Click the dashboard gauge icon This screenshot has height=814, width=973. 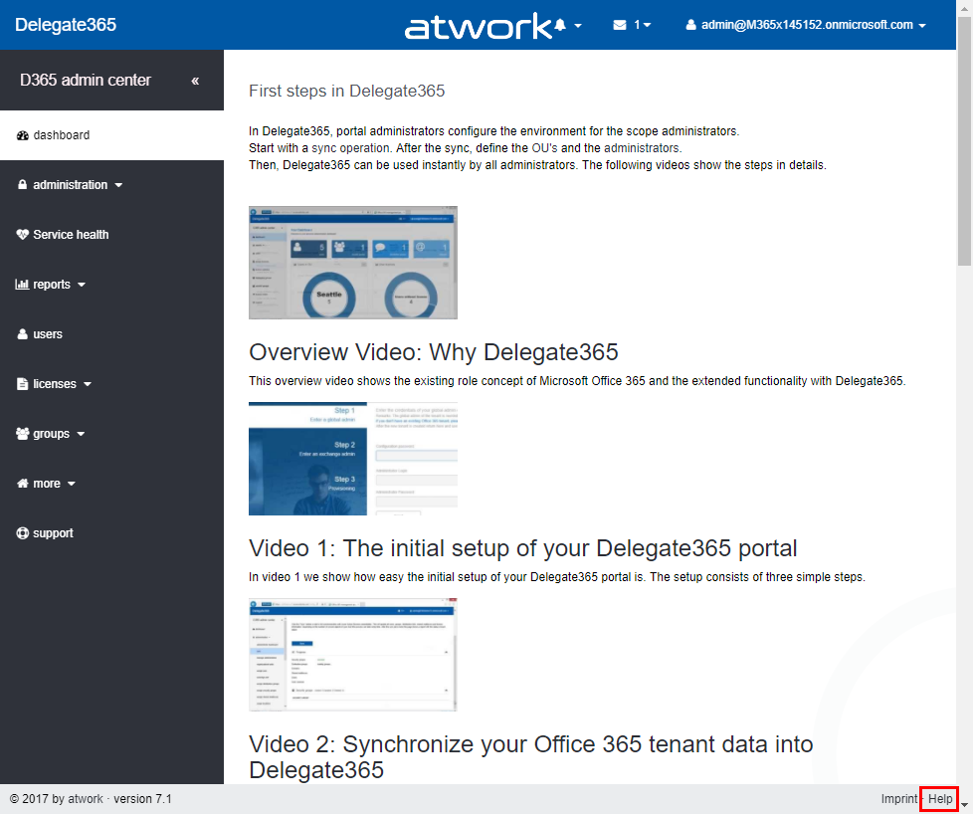coord(23,135)
